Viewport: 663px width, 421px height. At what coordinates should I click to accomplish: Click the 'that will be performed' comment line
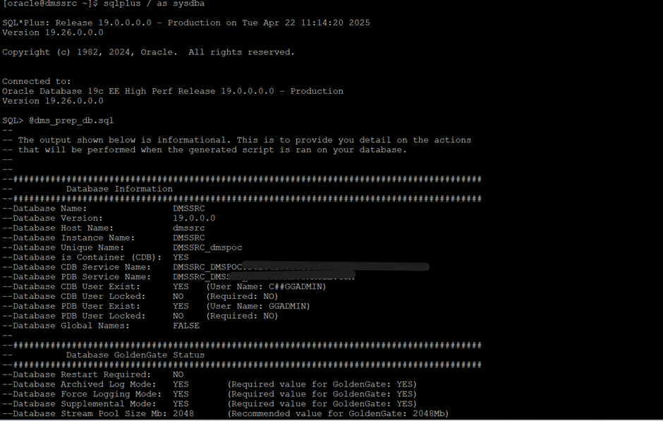pos(205,150)
